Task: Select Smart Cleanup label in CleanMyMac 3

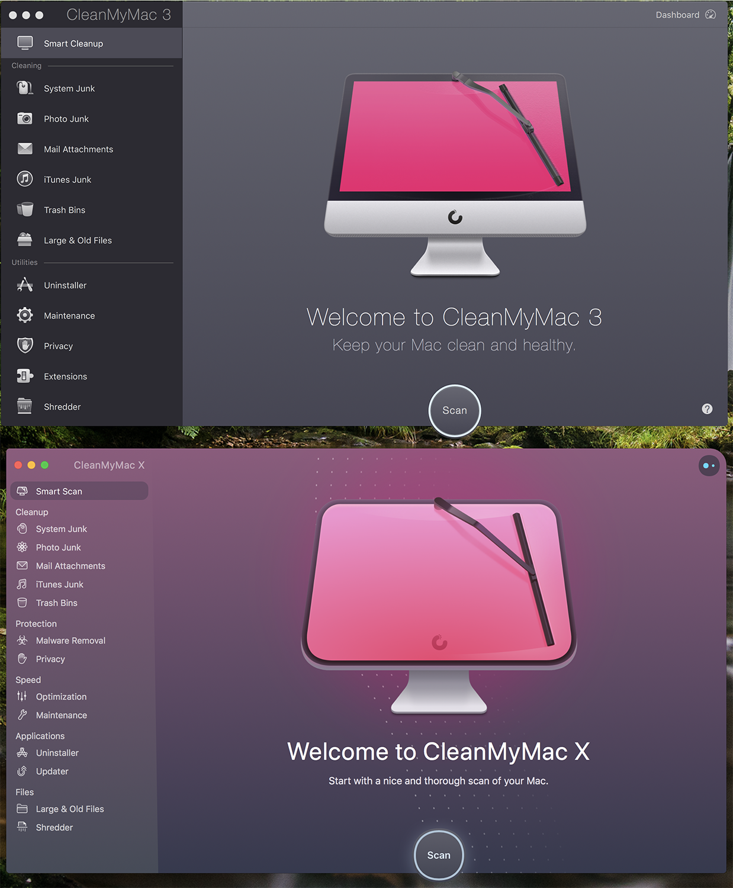Action: pyautogui.click(x=73, y=43)
